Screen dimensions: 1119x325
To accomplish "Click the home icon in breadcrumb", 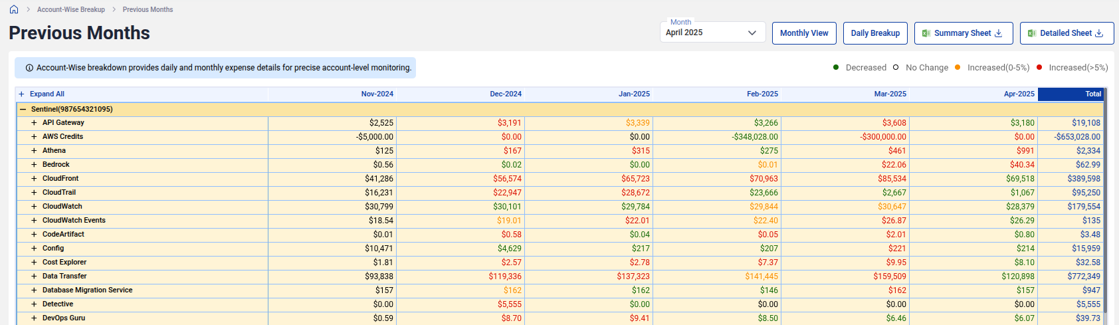I will (14, 9).
